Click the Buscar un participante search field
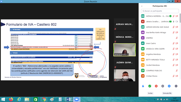 tap(160, 11)
